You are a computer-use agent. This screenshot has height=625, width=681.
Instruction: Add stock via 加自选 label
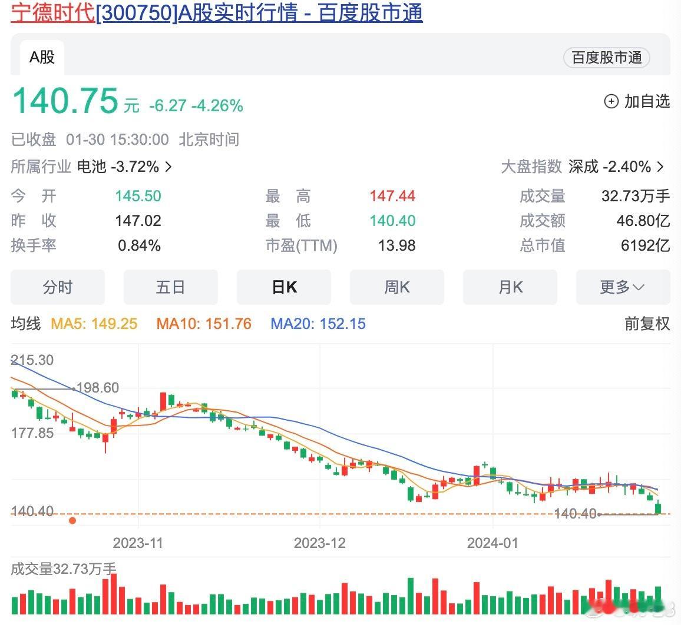click(x=647, y=102)
